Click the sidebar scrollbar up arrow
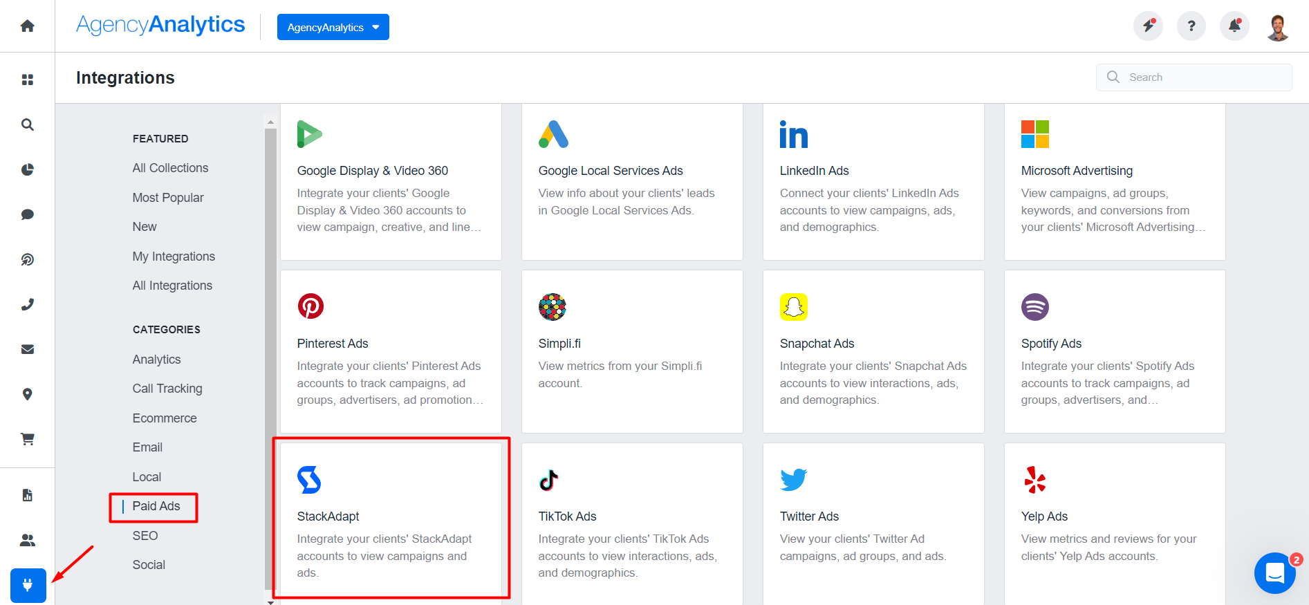 click(270, 122)
